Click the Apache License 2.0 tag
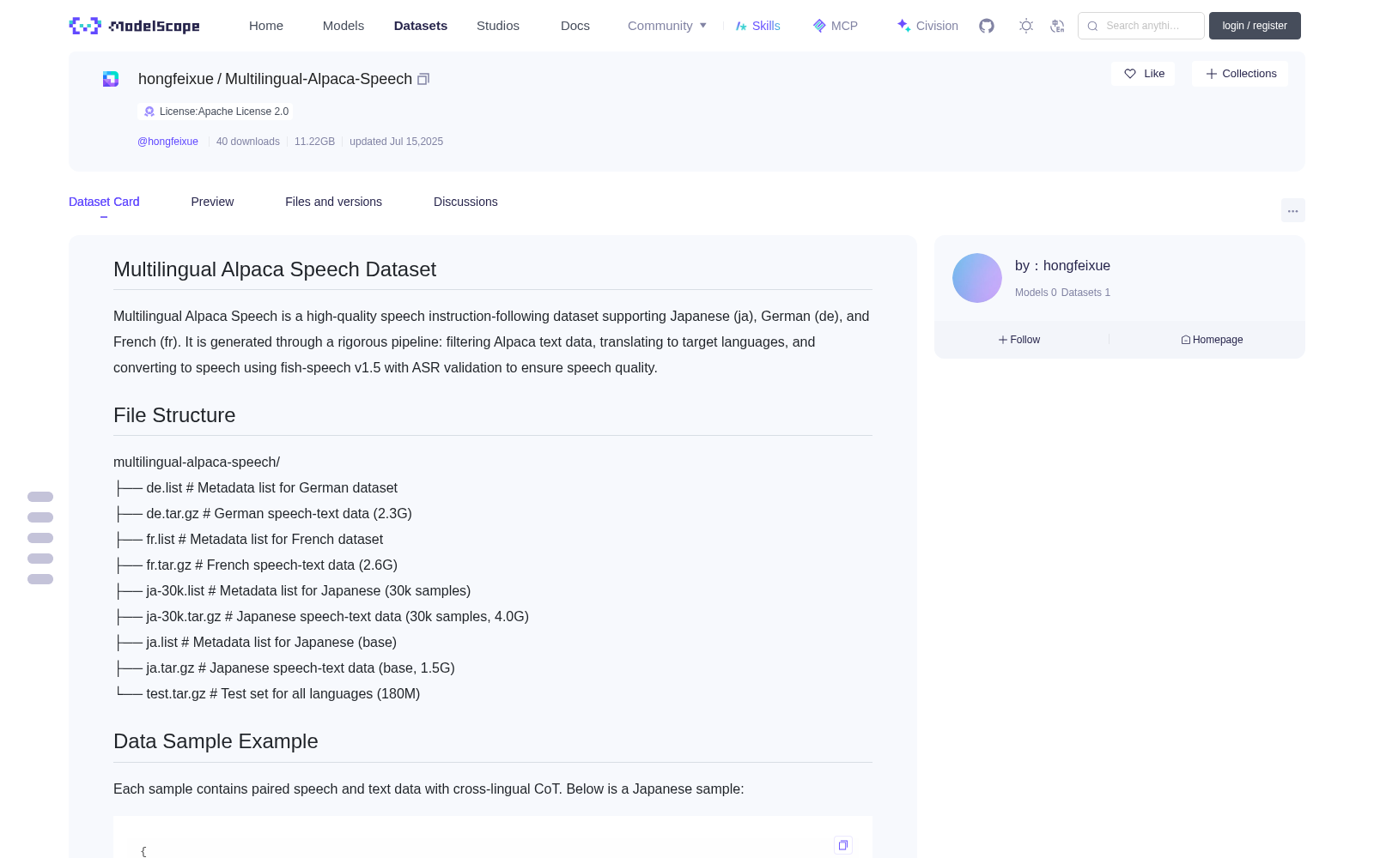The image size is (1374, 858). pyautogui.click(x=216, y=112)
